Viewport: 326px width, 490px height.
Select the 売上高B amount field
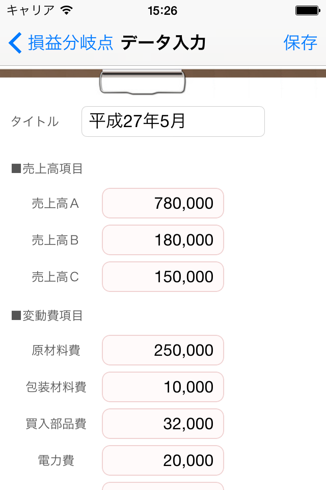163,240
